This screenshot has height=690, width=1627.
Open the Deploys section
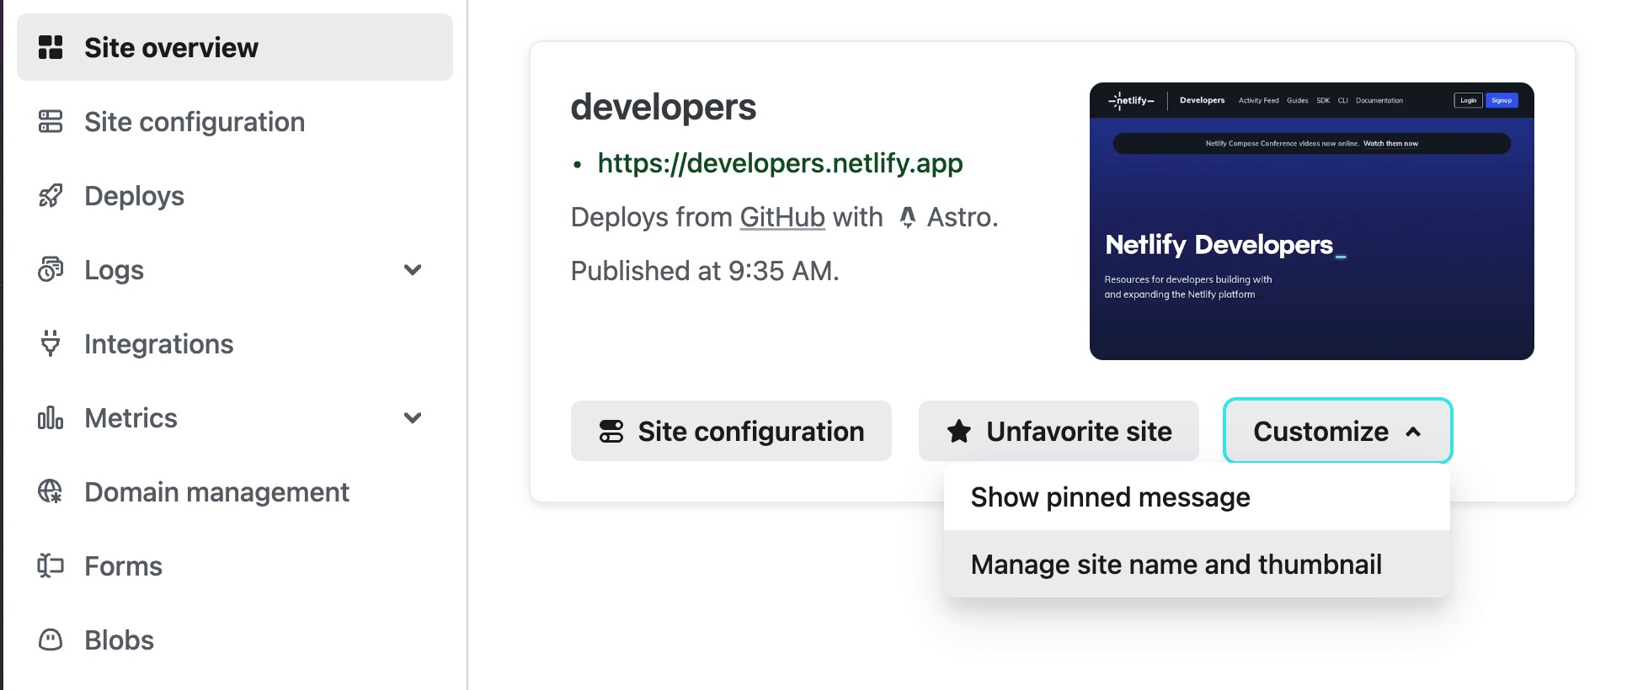click(235, 196)
